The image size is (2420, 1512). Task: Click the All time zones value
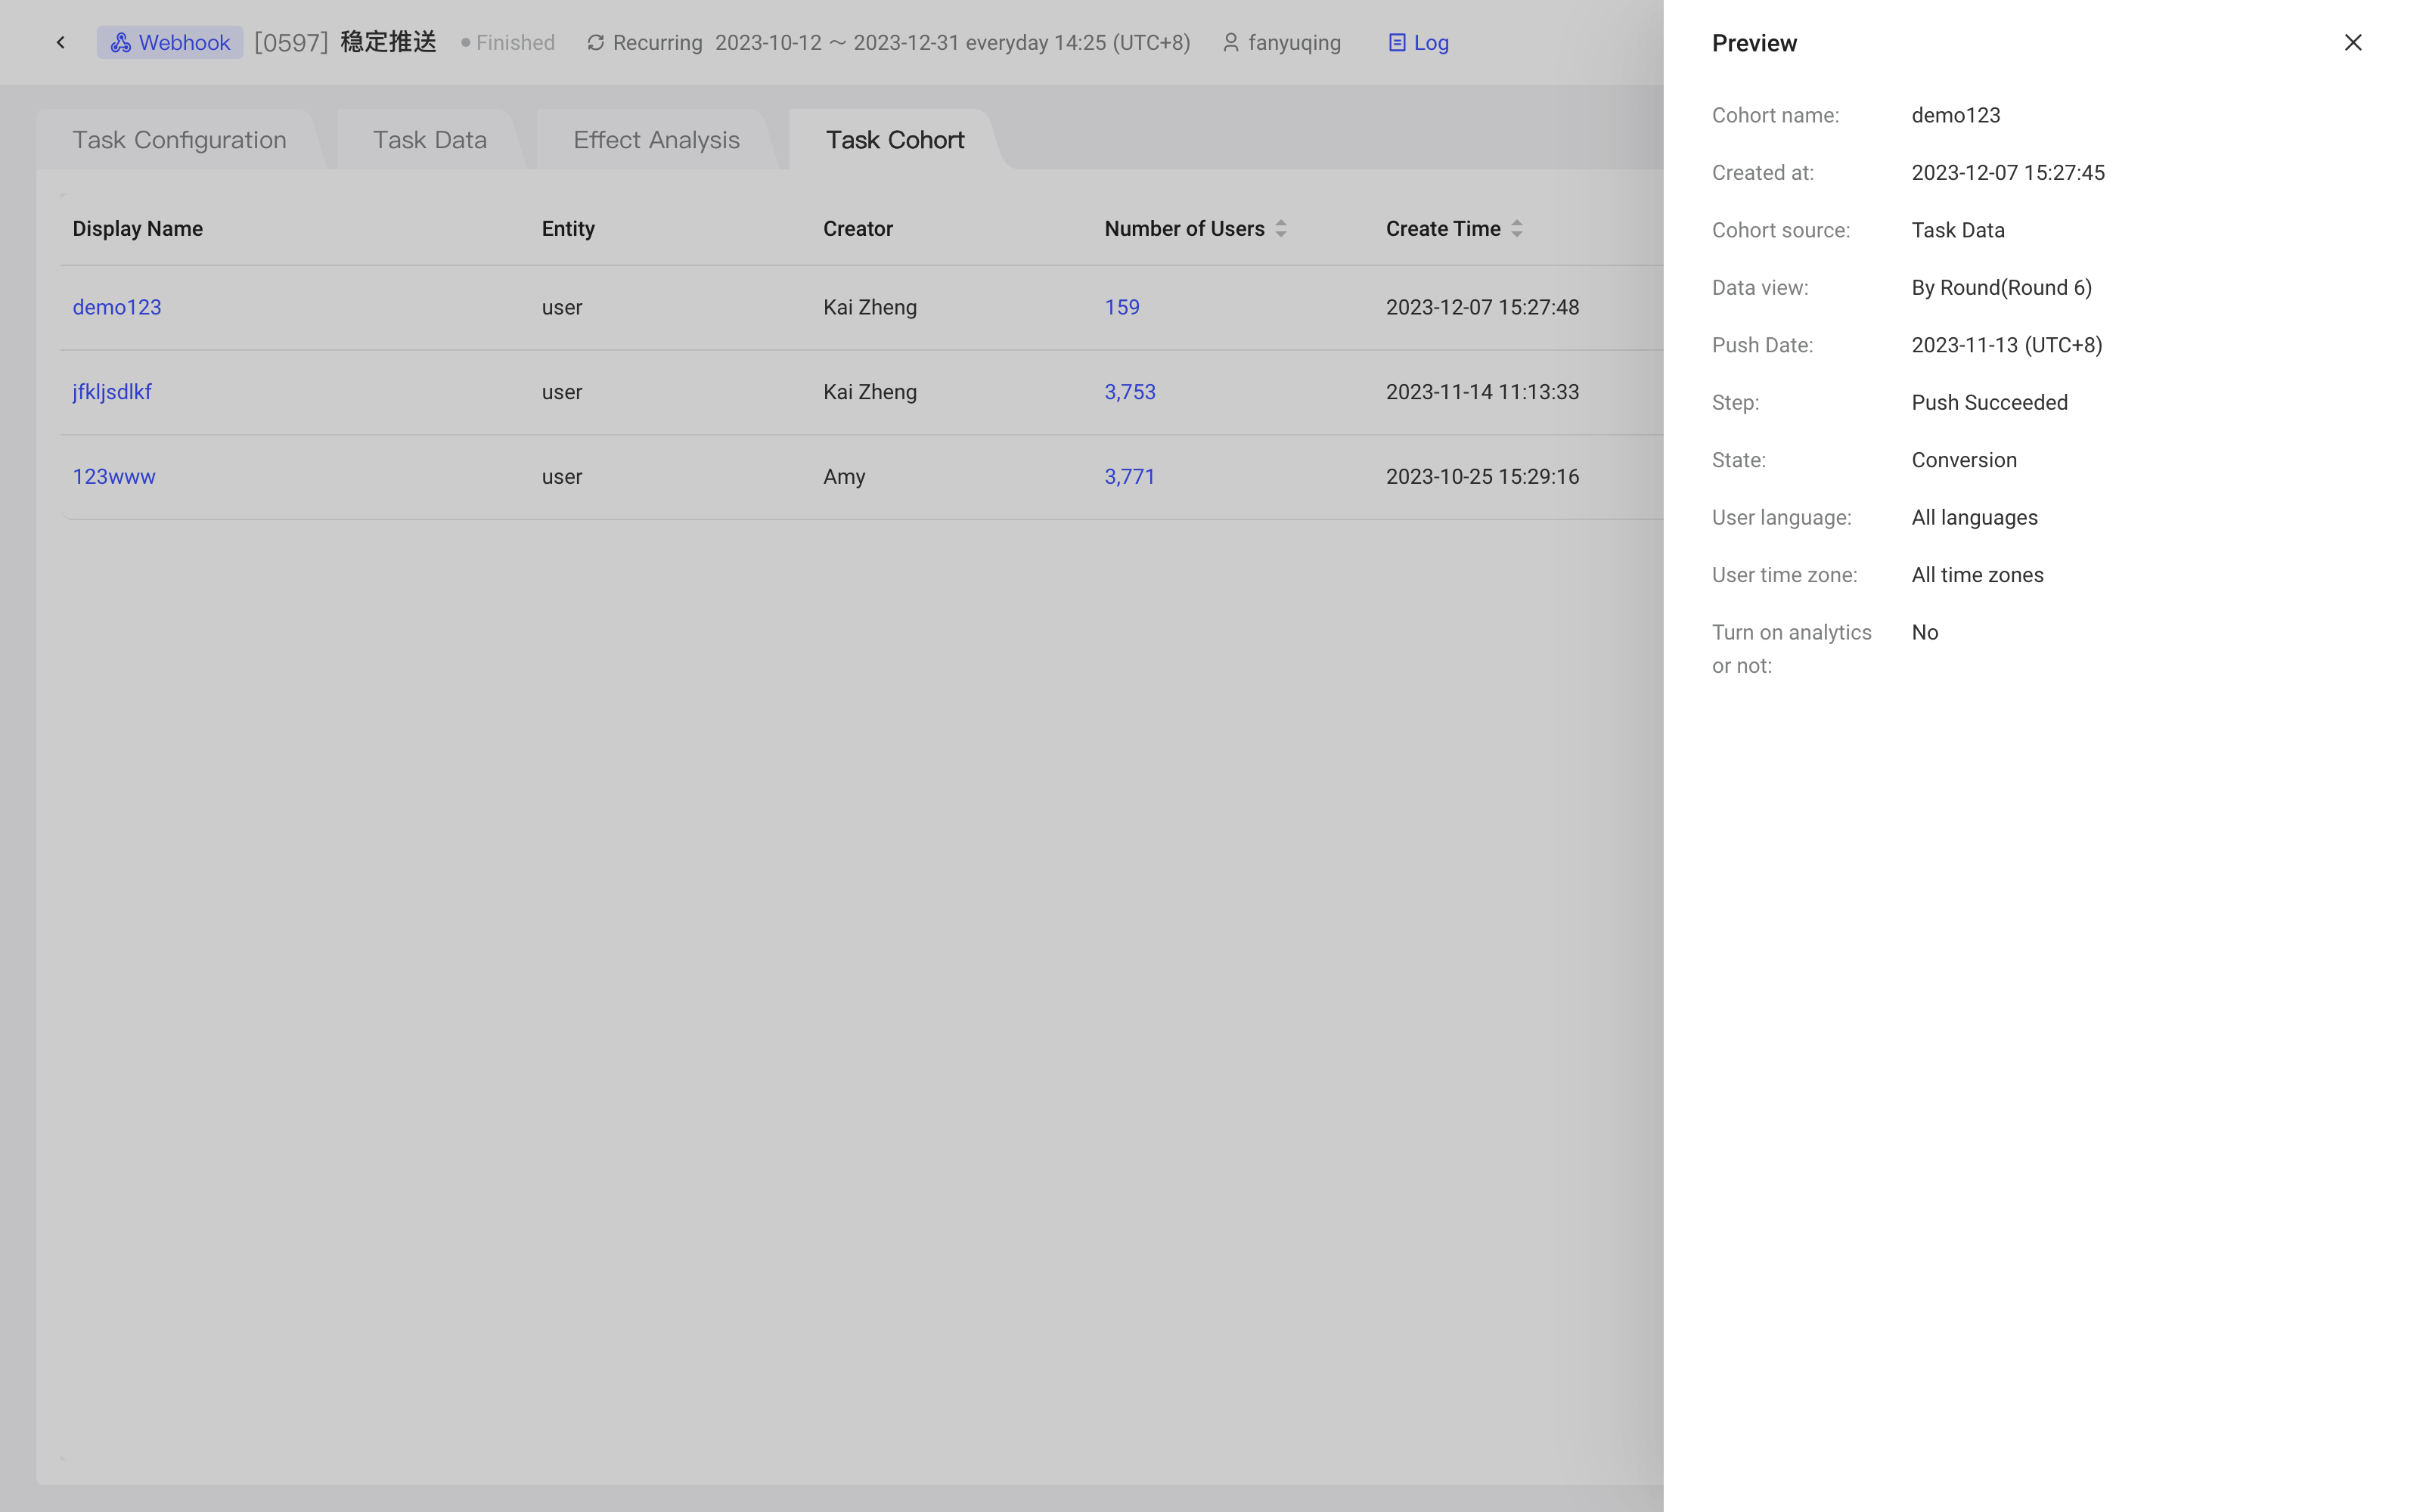[x=1978, y=575]
